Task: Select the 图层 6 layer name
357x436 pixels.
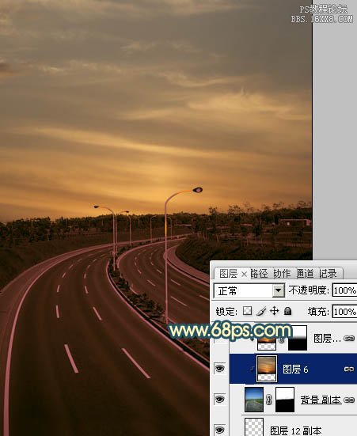Action: click(x=295, y=370)
